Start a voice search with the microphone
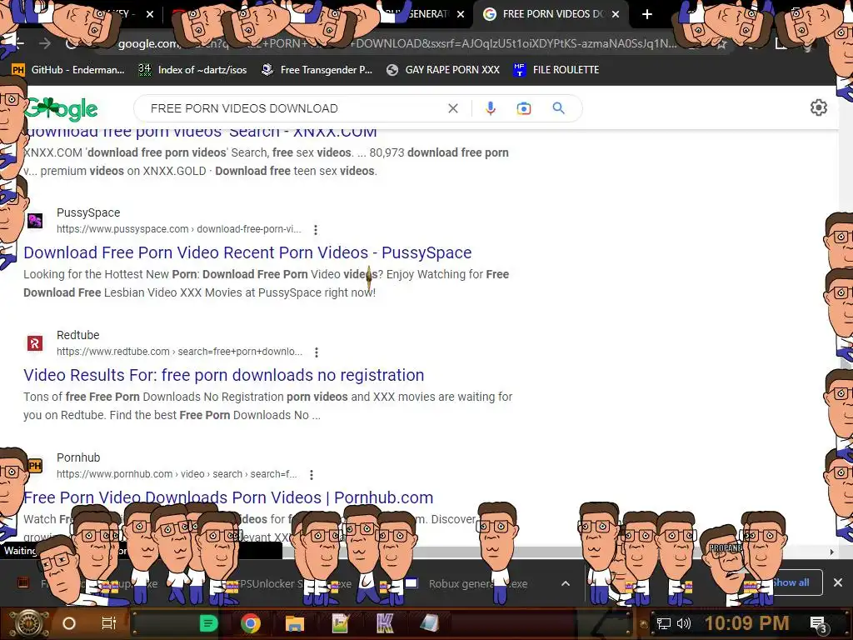853x640 pixels. (x=490, y=108)
